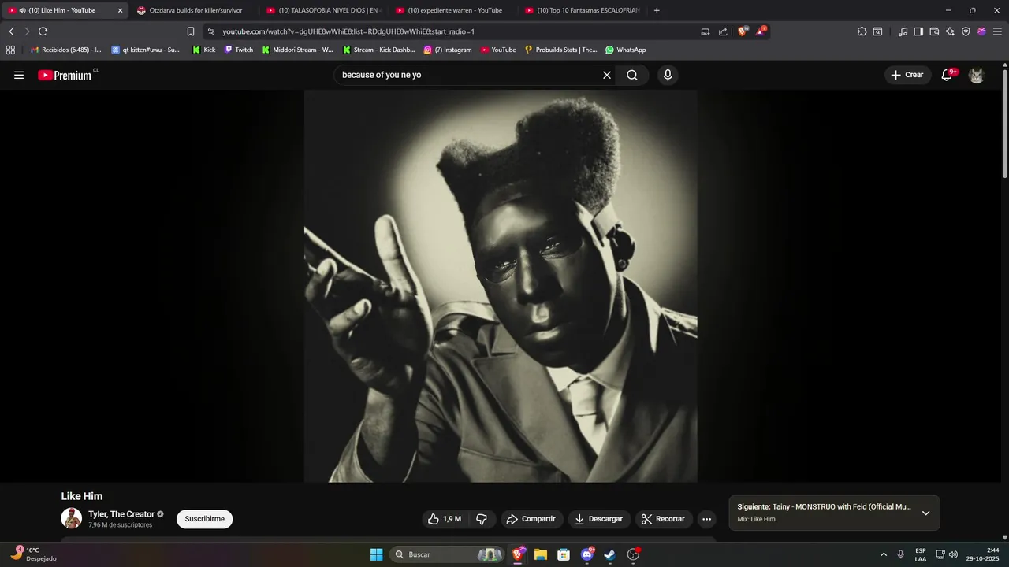The height and width of the screenshot is (567, 1009).
Task: Click the Recortar clip button
Action: tap(664, 519)
